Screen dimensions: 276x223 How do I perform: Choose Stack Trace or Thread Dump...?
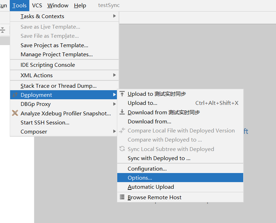click(x=65, y=86)
